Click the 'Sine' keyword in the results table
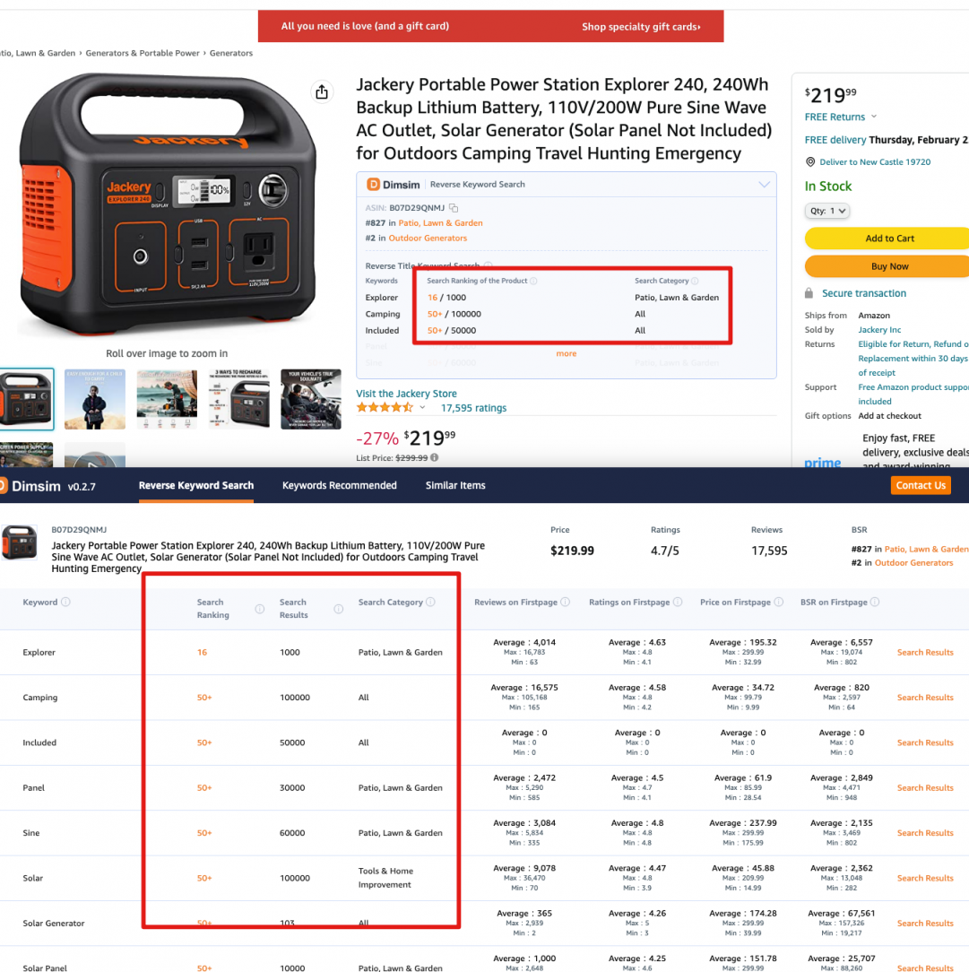This screenshot has width=969, height=972. coord(31,833)
